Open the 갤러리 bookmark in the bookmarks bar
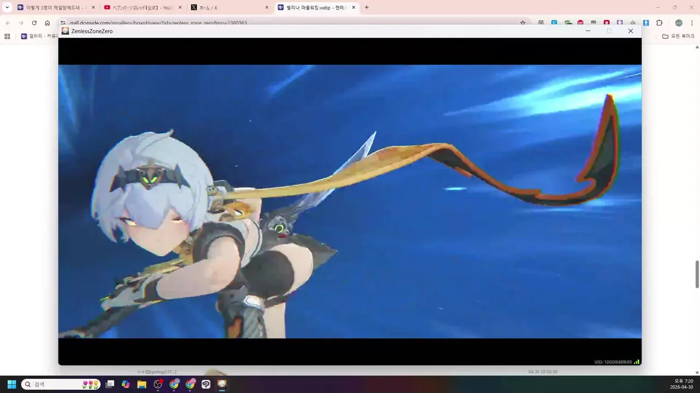Viewport: 700px width, 393px height. pyautogui.click(x=39, y=37)
